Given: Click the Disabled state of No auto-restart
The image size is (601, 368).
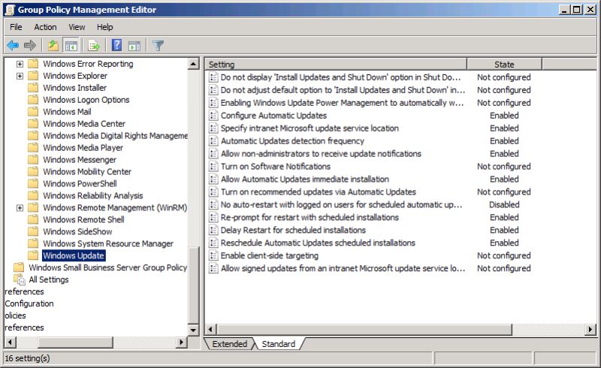Looking at the screenshot, I should [504, 205].
